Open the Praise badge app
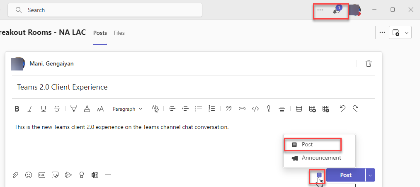The height and width of the screenshot is (187, 420). tap(82, 175)
